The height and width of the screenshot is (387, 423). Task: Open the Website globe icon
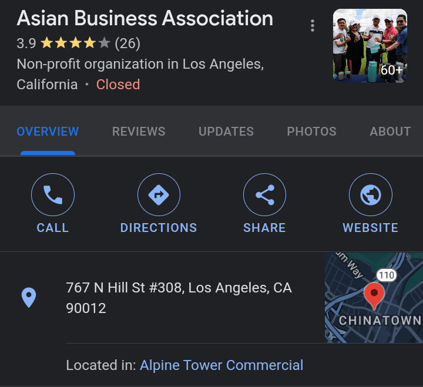tap(370, 195)
